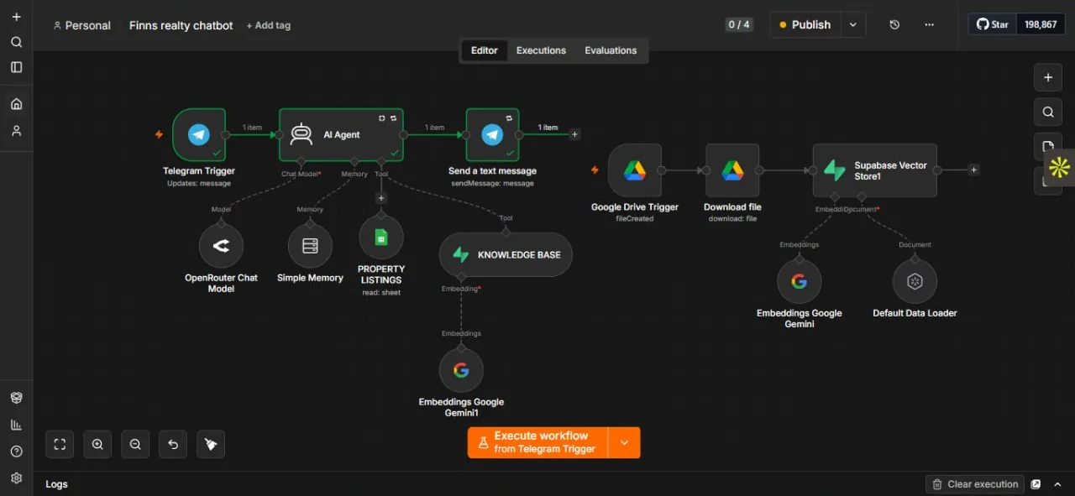Add a sticky note from right toolbar
Image resolution: width=1075 pixels, height=496 pixels.
(x=1046, y=146)
